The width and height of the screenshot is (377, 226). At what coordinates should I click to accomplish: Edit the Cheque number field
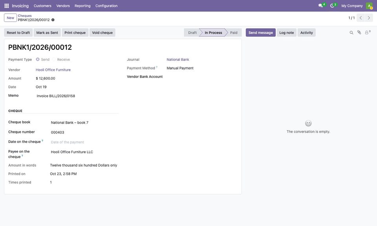point(84,132)
